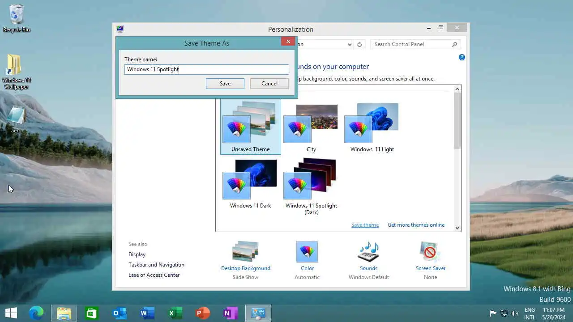Open Get more themes online link
The image size is (573, 322).
pyautogui.click(x=416, y=225)
